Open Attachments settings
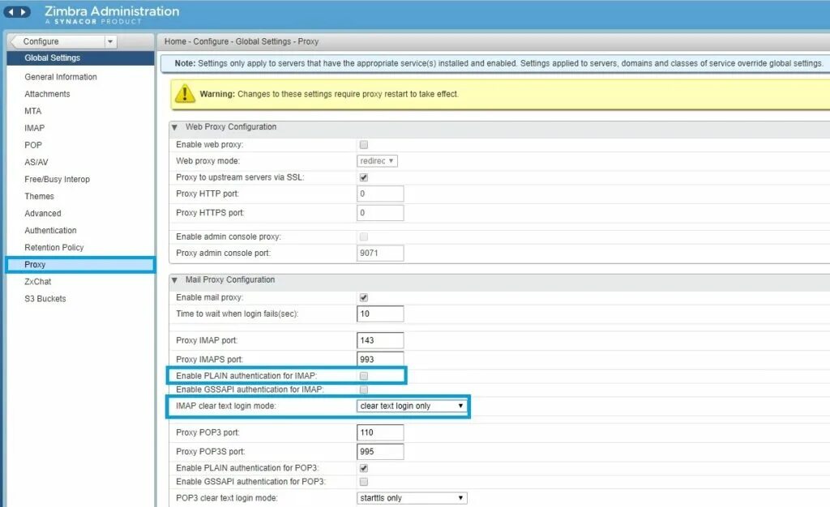 tap(47, 94)
